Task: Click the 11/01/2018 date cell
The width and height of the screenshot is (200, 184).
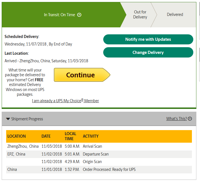Action: [52, 169]
